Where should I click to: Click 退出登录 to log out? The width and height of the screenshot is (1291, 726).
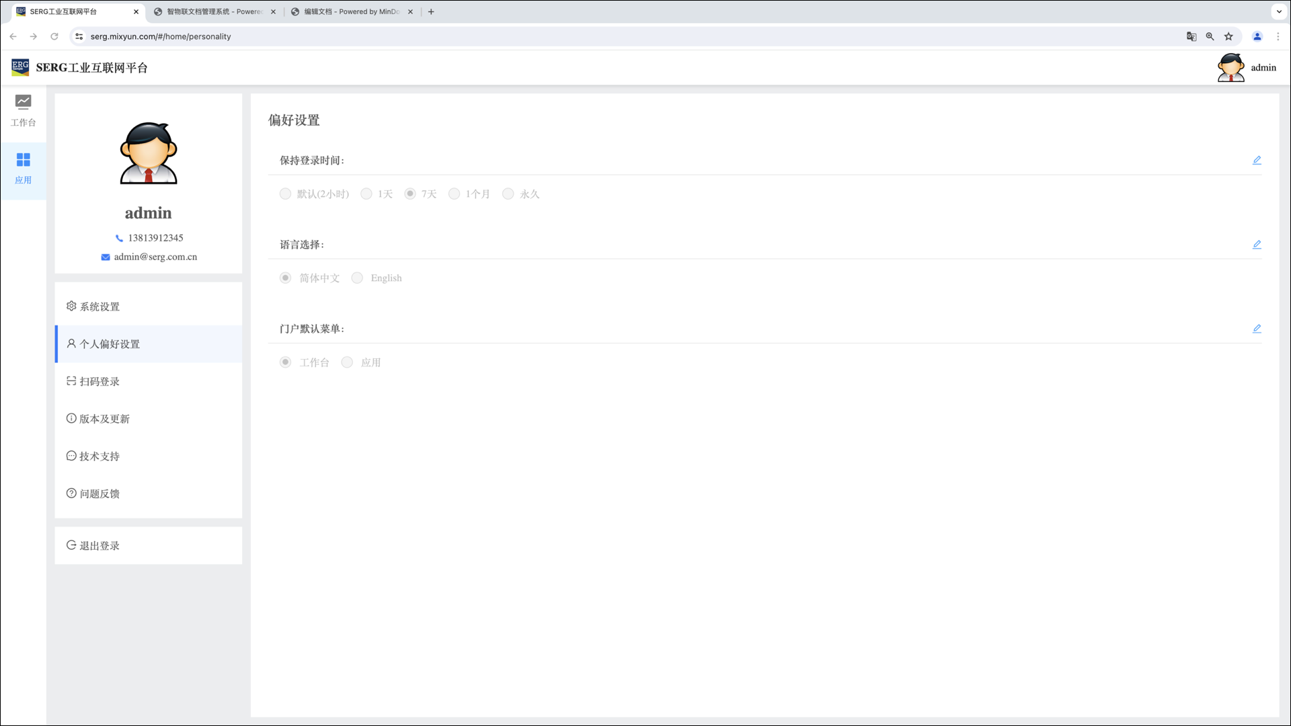tap(100, 546)
